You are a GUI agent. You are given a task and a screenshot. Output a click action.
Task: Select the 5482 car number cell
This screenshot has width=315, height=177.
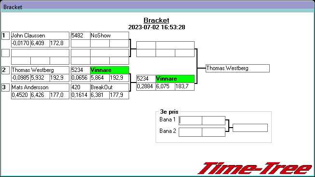(80, 35)
